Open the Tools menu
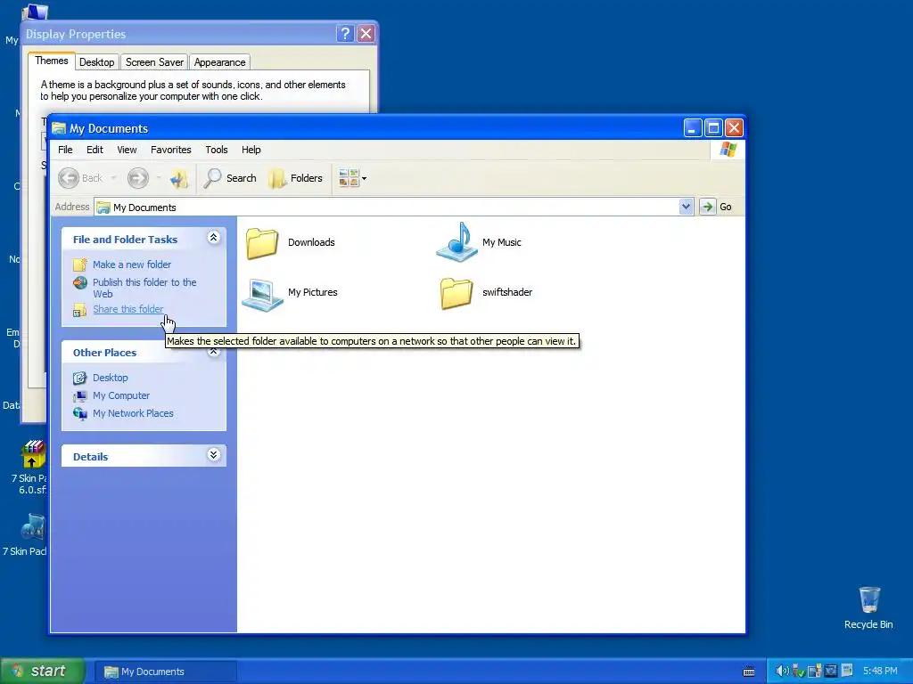This screenshot has height=684, width=913. pos(217,150)
